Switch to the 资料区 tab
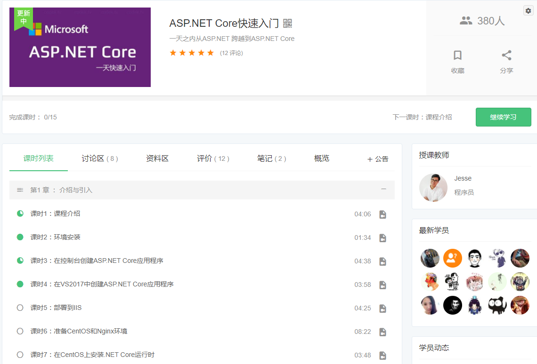537x364 pixels. (157, 158)
